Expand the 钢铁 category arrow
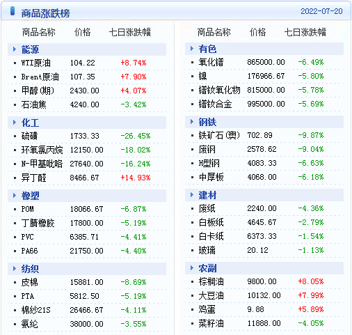Viewport: 352px width, 335px height. click(192, 122)
